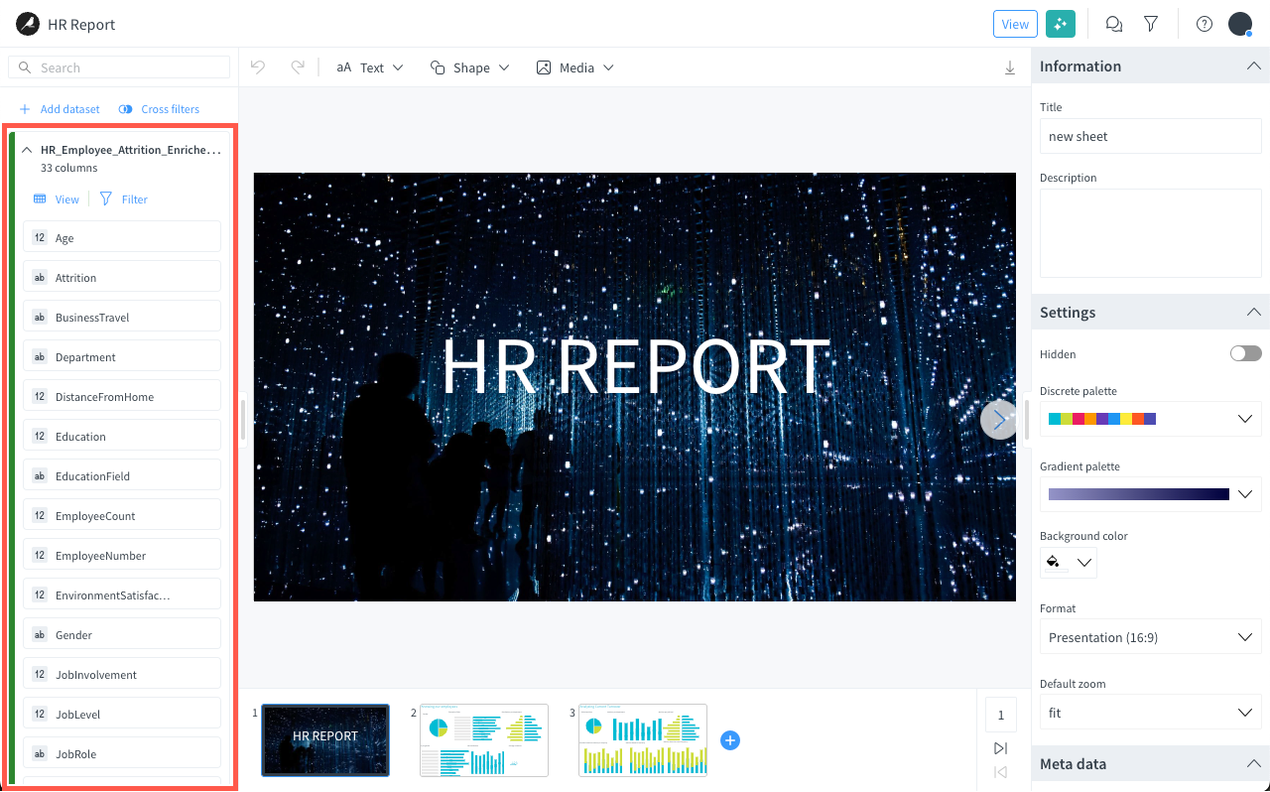This screenshot has width=1270, height=792.
Task: Select slide 3 thumbnail
Action: click(643, 740)
